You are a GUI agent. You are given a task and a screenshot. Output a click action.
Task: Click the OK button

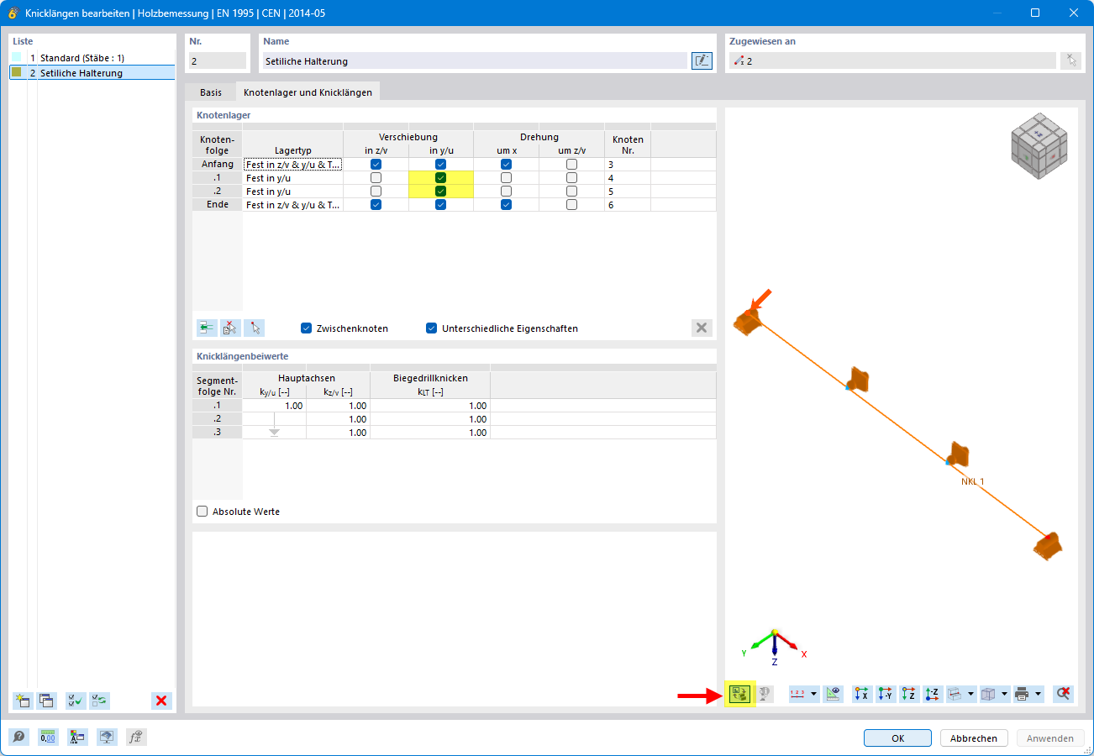point(897,738)
